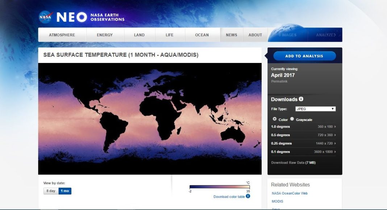Click the temperature color scale bar

pyautogui.click(x=219, y=187)
